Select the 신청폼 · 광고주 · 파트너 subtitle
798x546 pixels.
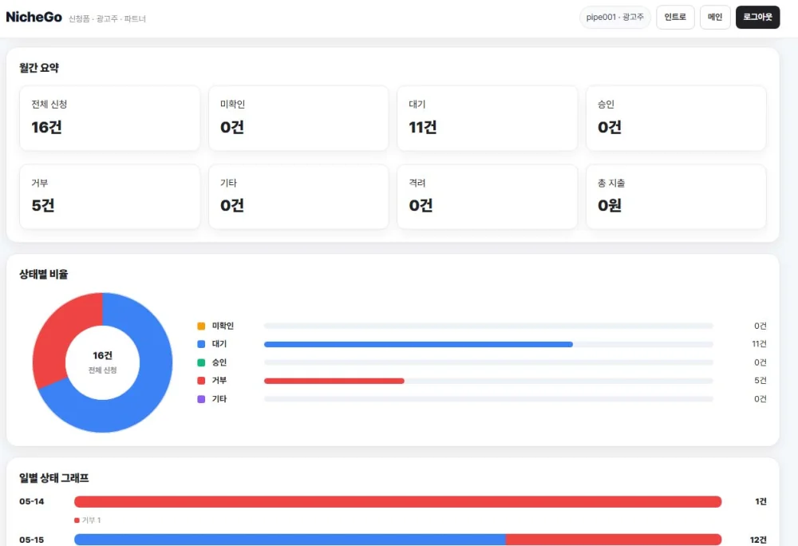(107, 19)
